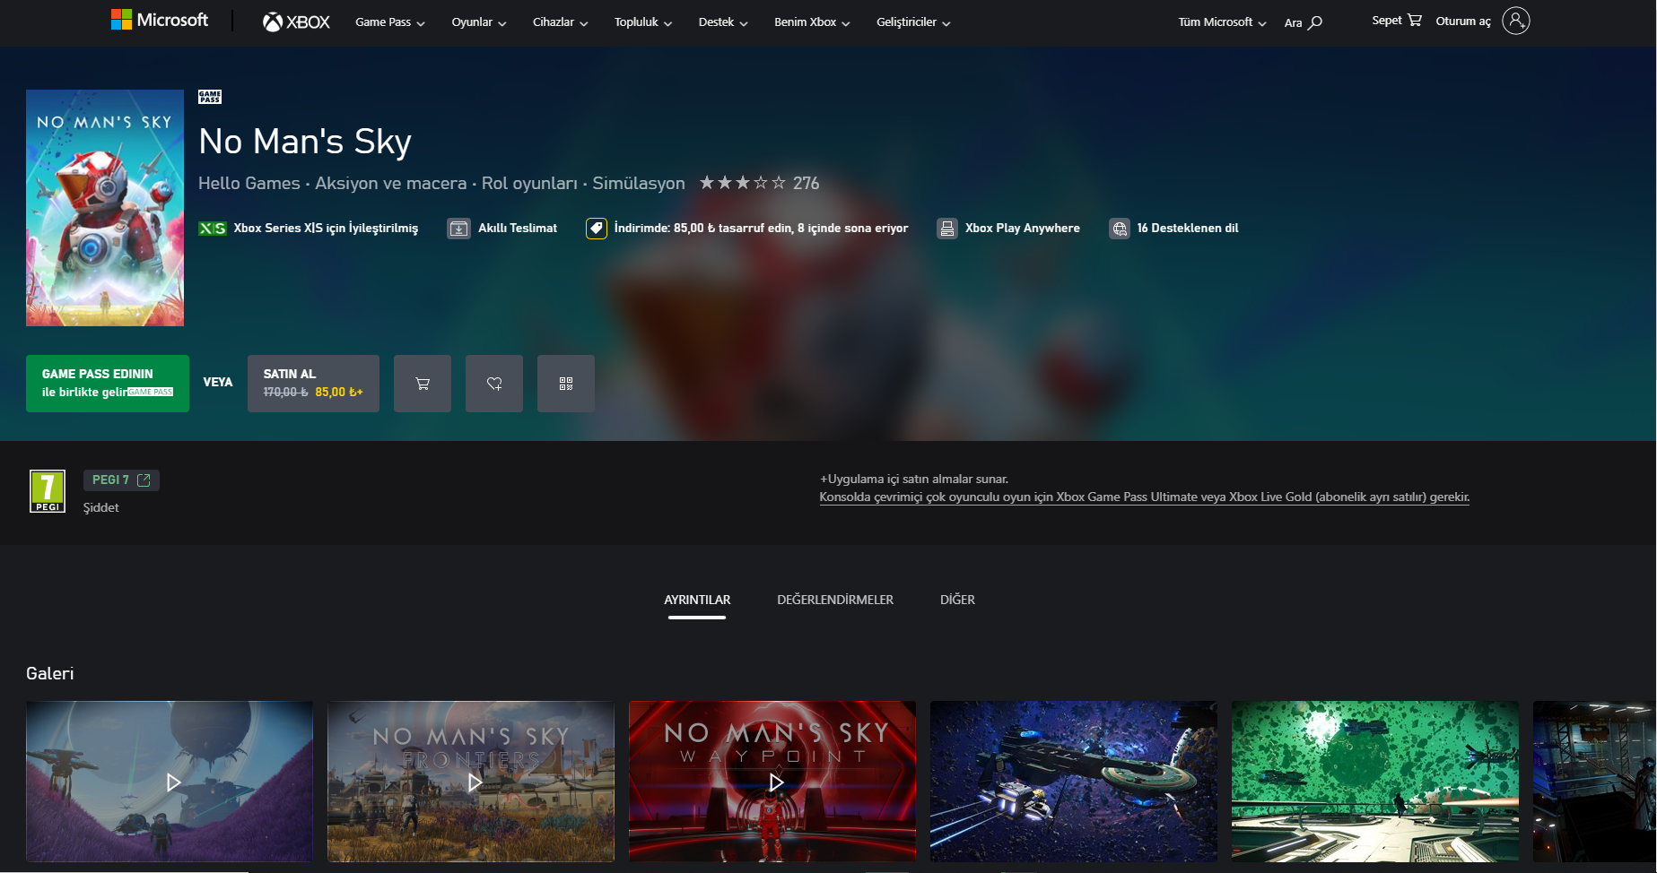This screenshot has height=873, width=1657.
Task: Click the Akıllı Teslimat label
Action: point(518,229)
